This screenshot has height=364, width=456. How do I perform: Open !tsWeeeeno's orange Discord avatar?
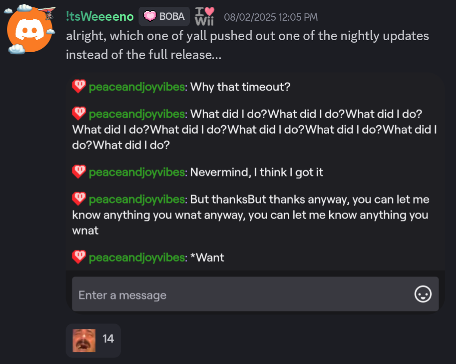point(30,30)
